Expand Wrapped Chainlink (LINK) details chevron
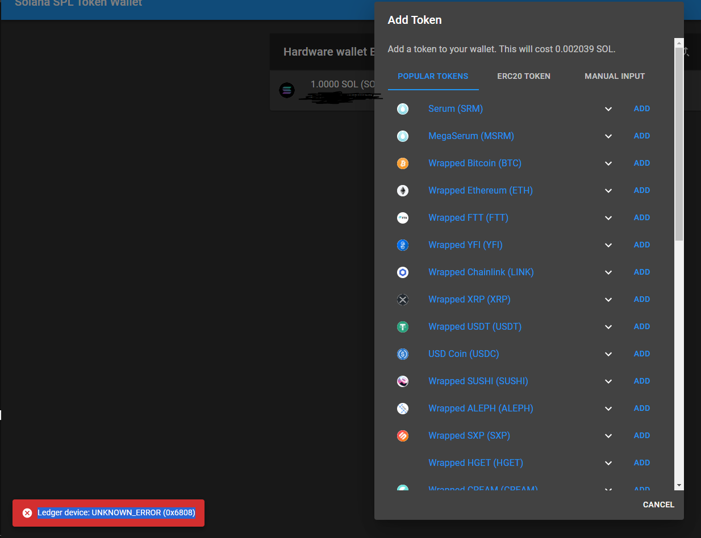 (608, 272)
